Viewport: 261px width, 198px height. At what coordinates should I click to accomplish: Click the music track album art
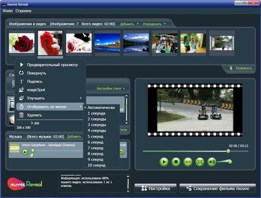pyautogui.click(x=15, y=148)
